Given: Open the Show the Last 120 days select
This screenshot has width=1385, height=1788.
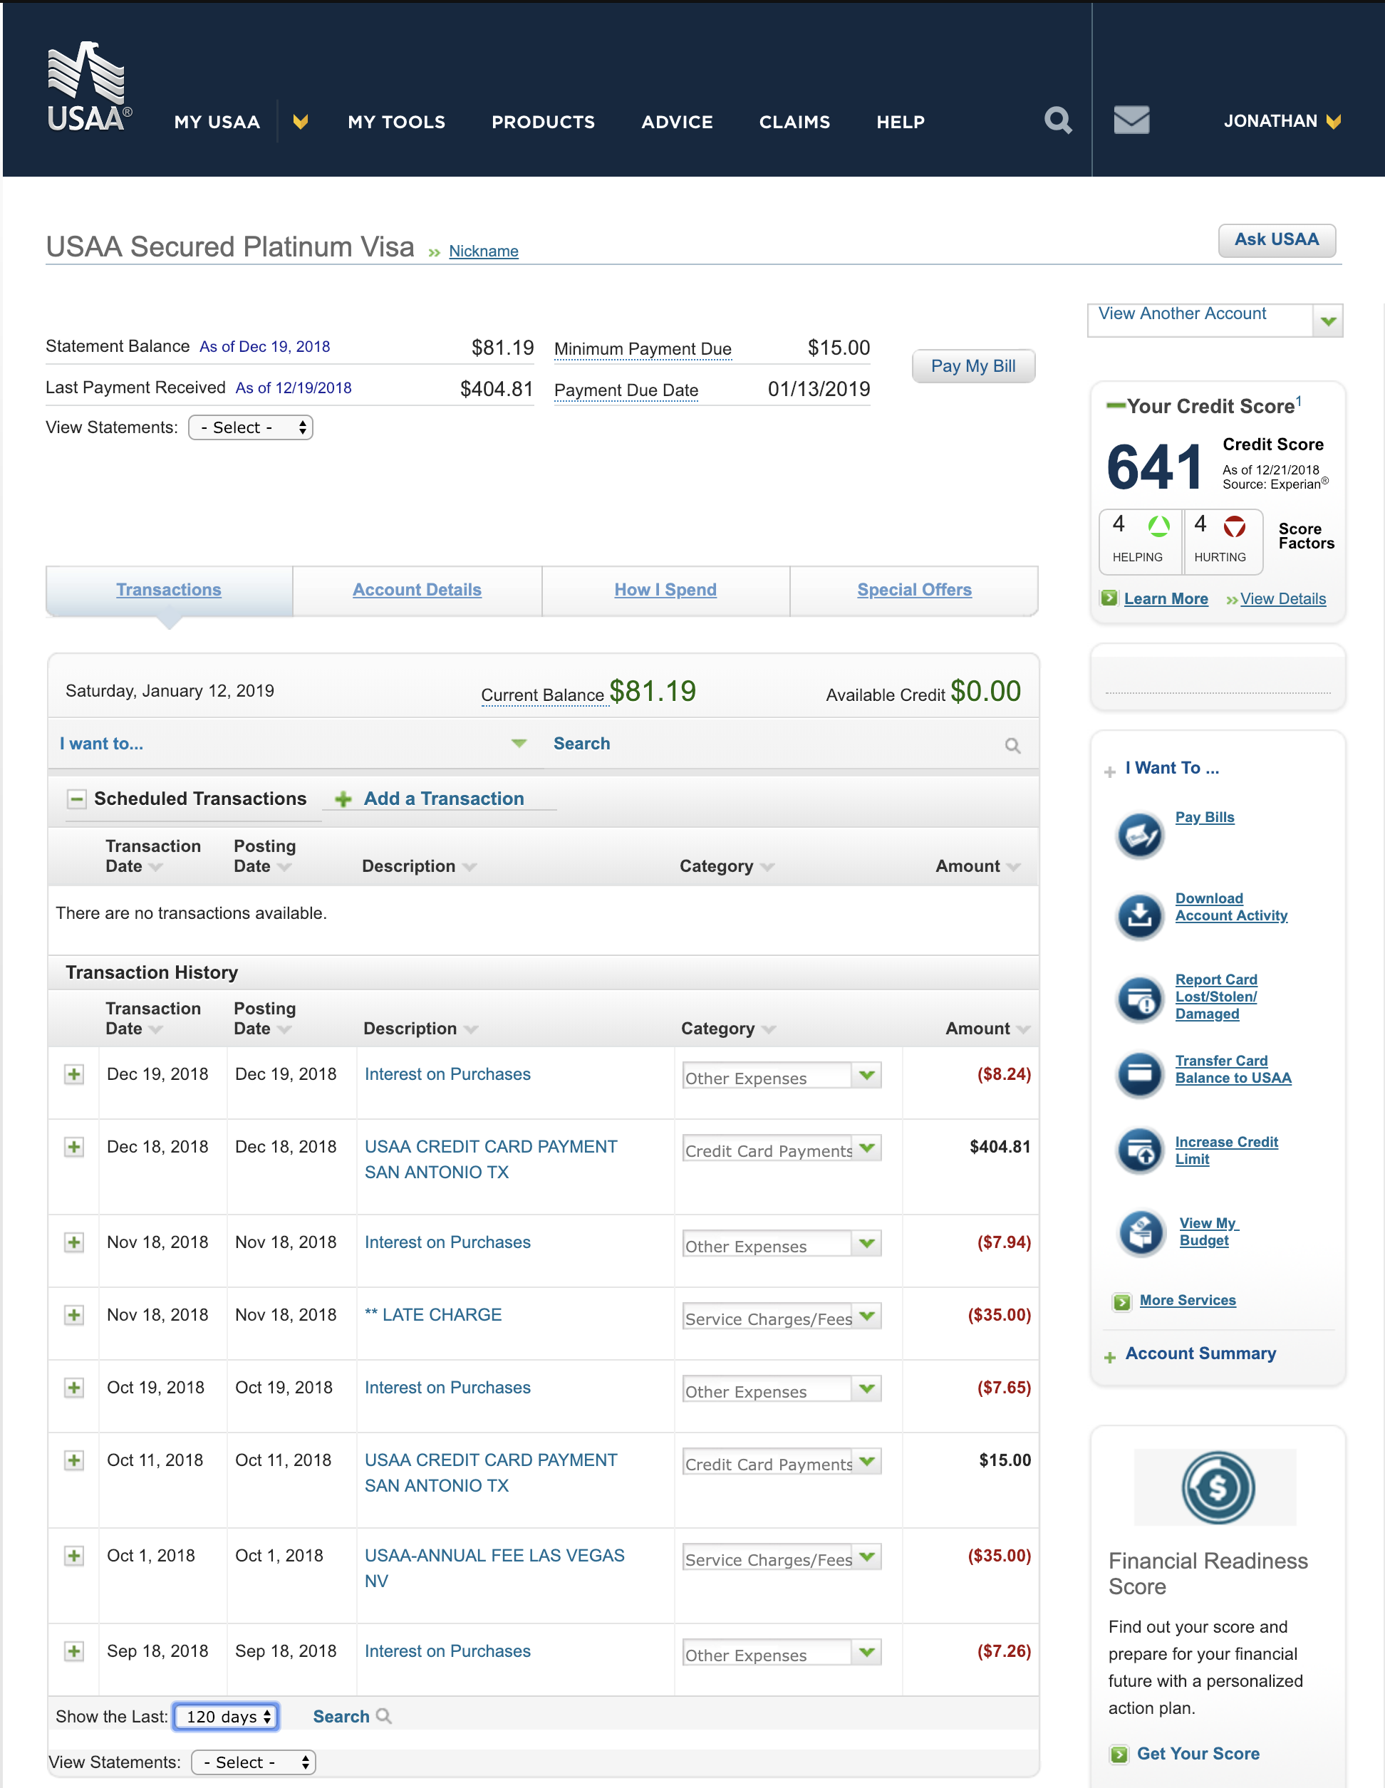Looking at the screenshot, I should [x=226, y=1717].
